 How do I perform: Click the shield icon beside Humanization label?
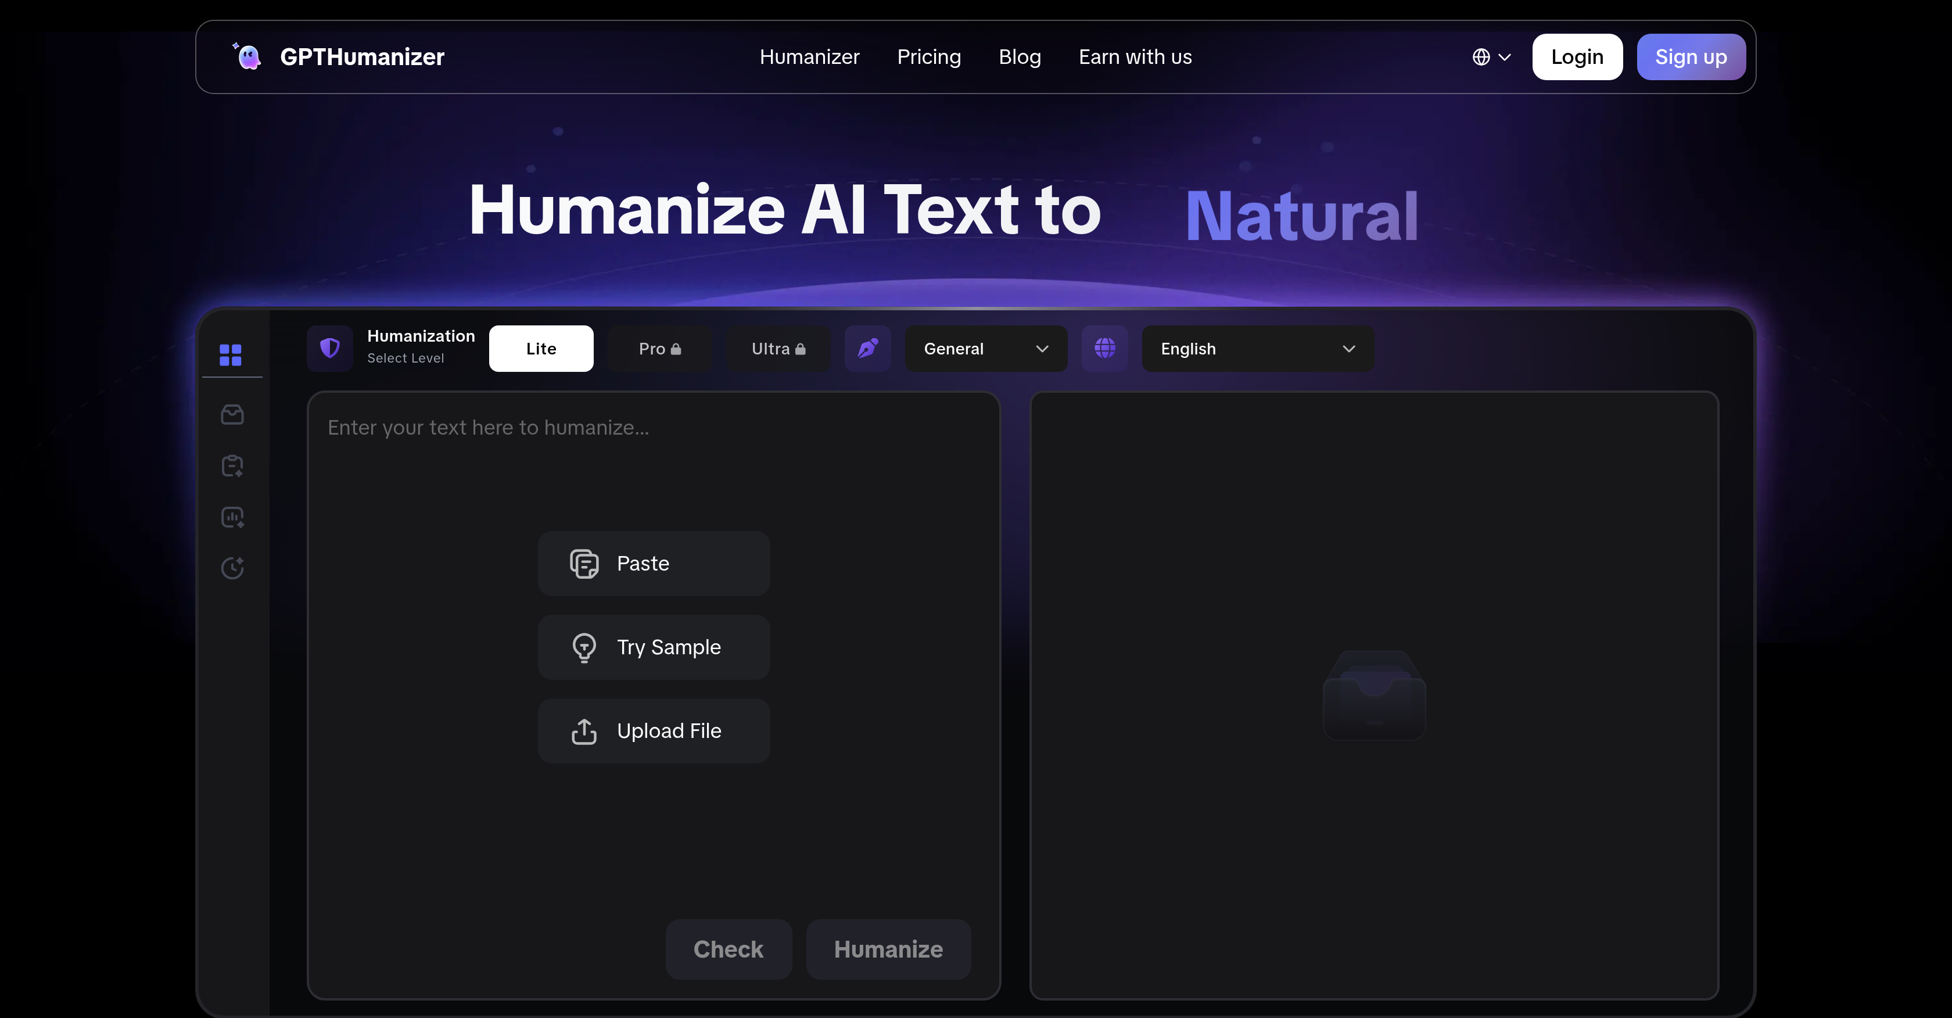329,348
